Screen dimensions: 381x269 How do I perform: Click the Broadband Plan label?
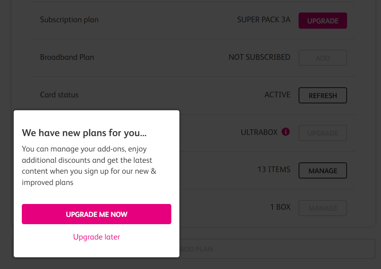(x=67, y=57)
